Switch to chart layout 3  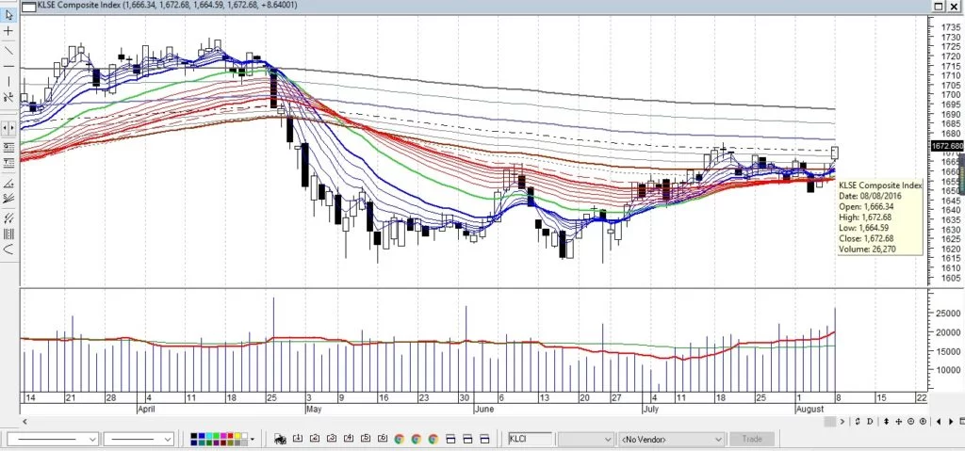[332, 439]
